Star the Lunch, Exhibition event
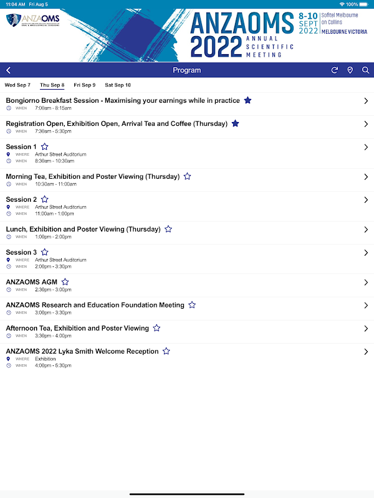This screenshot has height=498, width=374. coord(168,229)
